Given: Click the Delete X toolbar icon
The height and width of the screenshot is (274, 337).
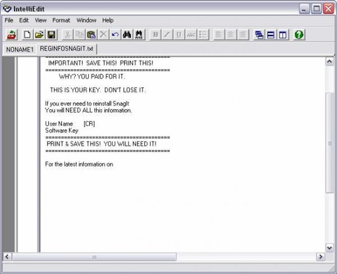Looking at the screenshot, I should (104, 35).
